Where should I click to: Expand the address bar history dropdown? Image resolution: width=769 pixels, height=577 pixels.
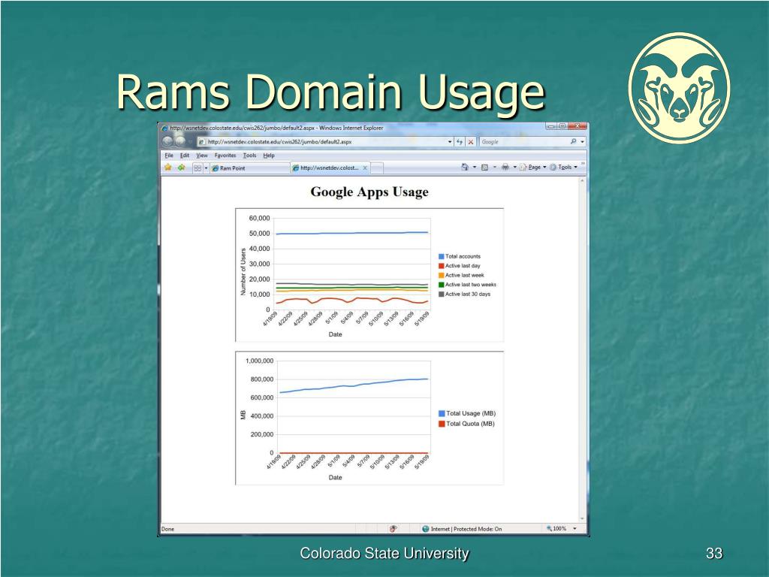point(450,141)
